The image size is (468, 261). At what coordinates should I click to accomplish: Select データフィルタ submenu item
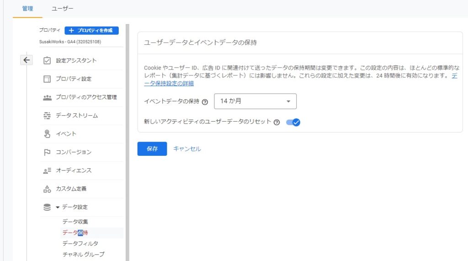point(80,243)
